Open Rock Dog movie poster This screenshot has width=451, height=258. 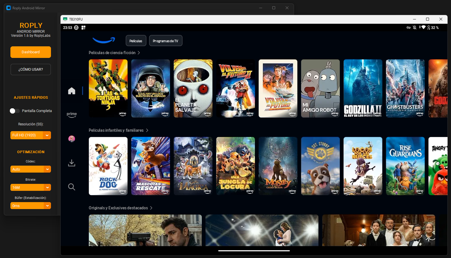(108, 166)
